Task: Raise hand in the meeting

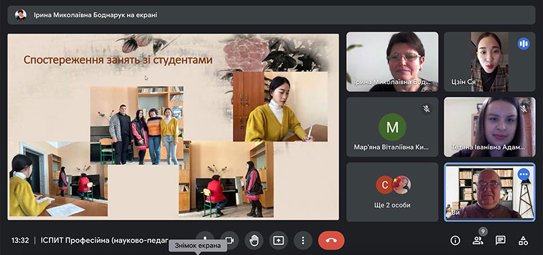Action: 254,240
